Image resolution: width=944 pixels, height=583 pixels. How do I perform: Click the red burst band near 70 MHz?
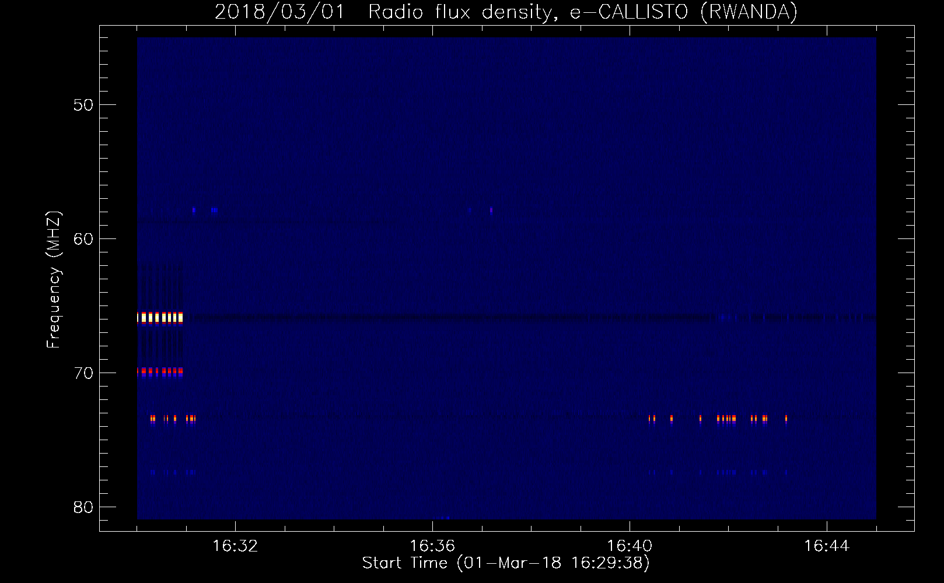(x=160, y=371)
